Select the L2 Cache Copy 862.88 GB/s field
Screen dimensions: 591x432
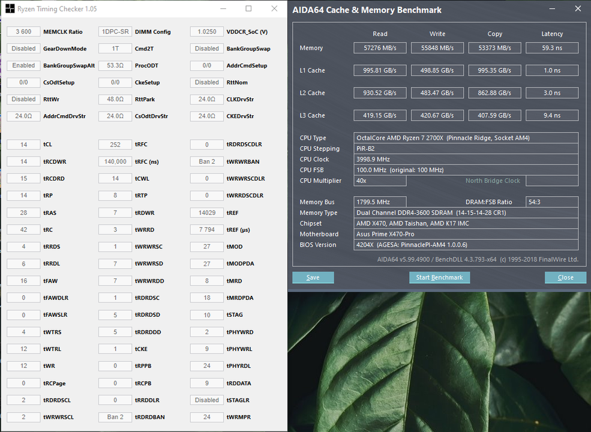click(x=494, y=93)
